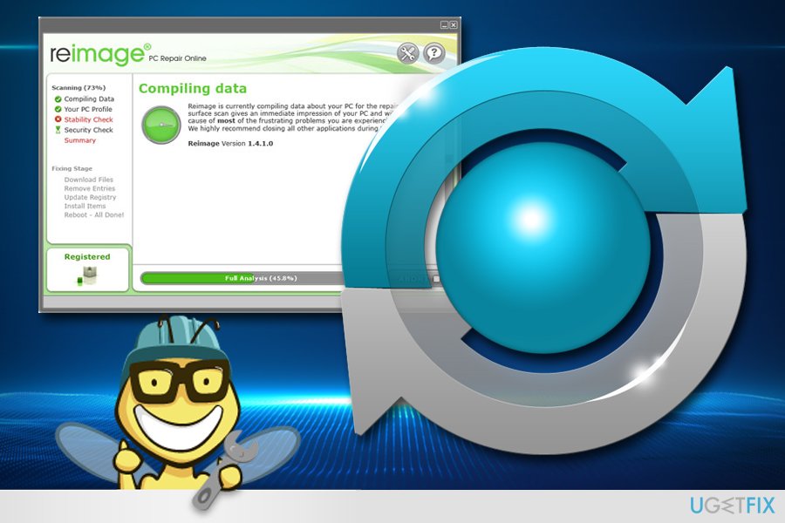This screenshot has height=523, width=785.
Task: Select the Security Check step
Action: (x=89, y=130)
